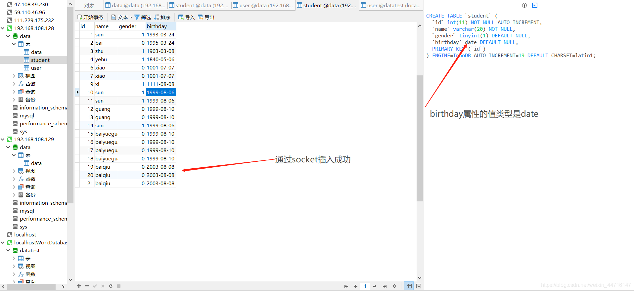Select the user table in the tree

click(36, 68)
